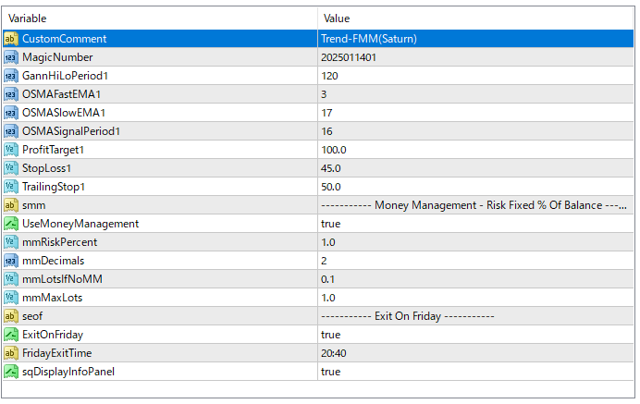The width and height of the screenshot is (640, 404).
Task: Click the Value column header
Action: (476, 18)
